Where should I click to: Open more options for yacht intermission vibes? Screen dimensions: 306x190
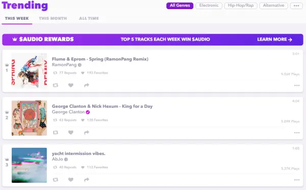pyautogui.click(x=297, y=180)
